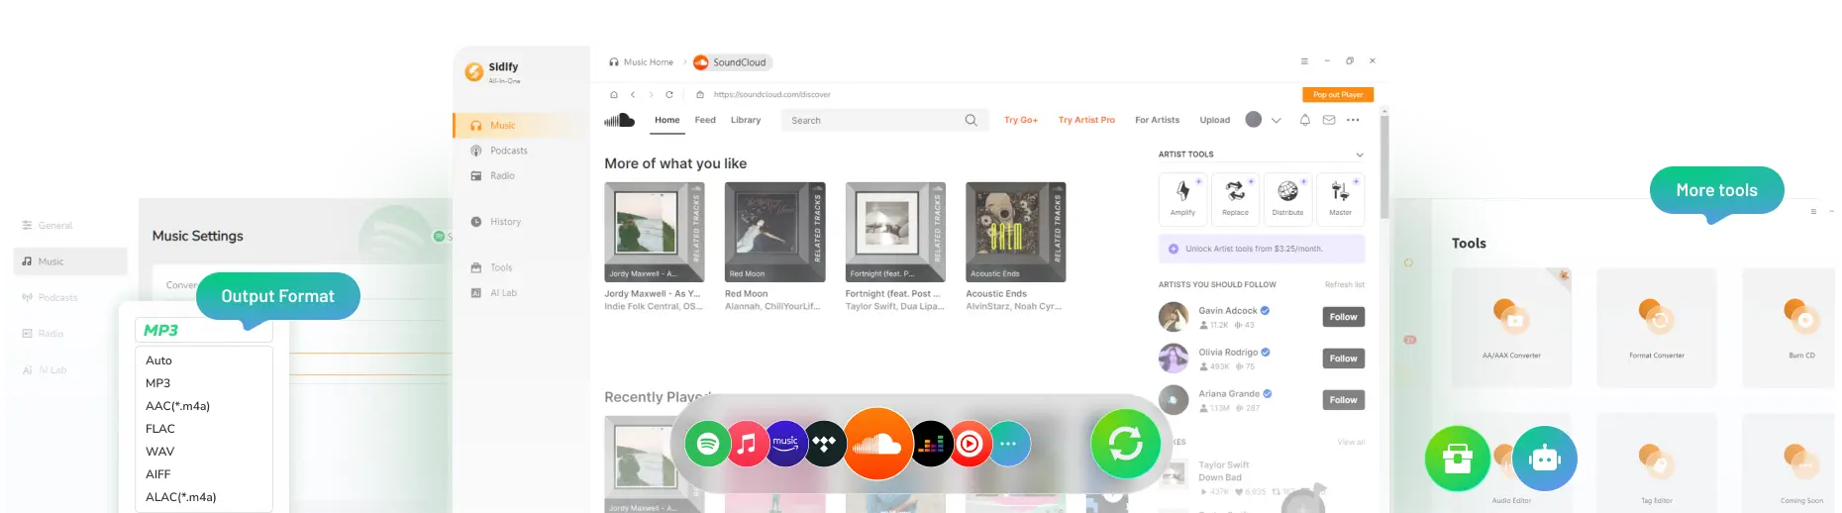The width and height of the screenshot is (1842, 513).
Task: Click the SoundCloud search field
Action: tap(871, 121)
